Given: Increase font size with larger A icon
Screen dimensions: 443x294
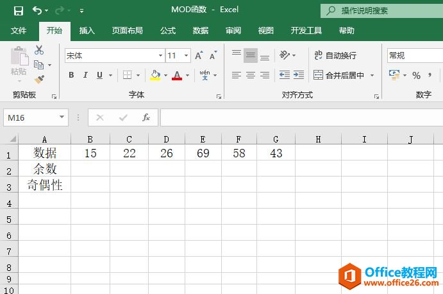Looking at the screenshot, I should click(x=199, y=55).
